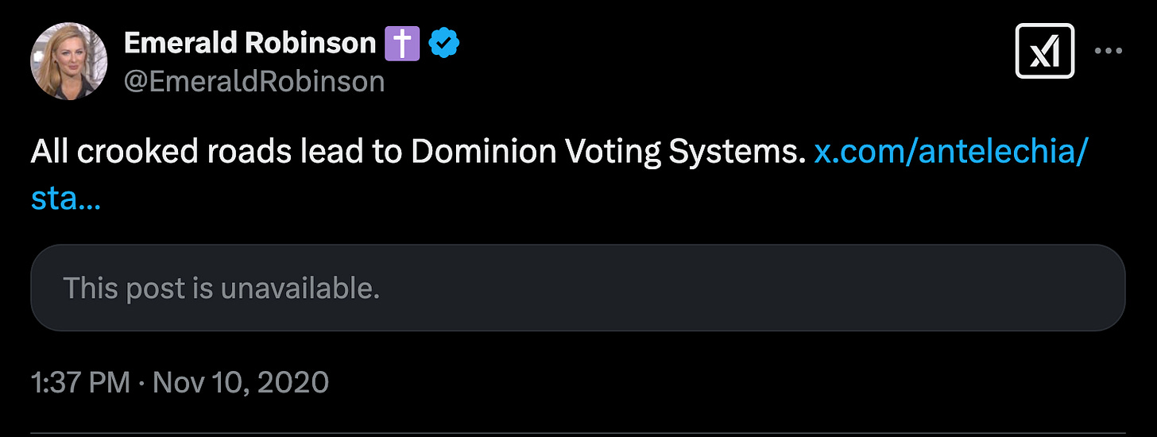Open Emerald Robinson's profile avatar
This screenshot has width=1157, height=437.
point(69,61)
